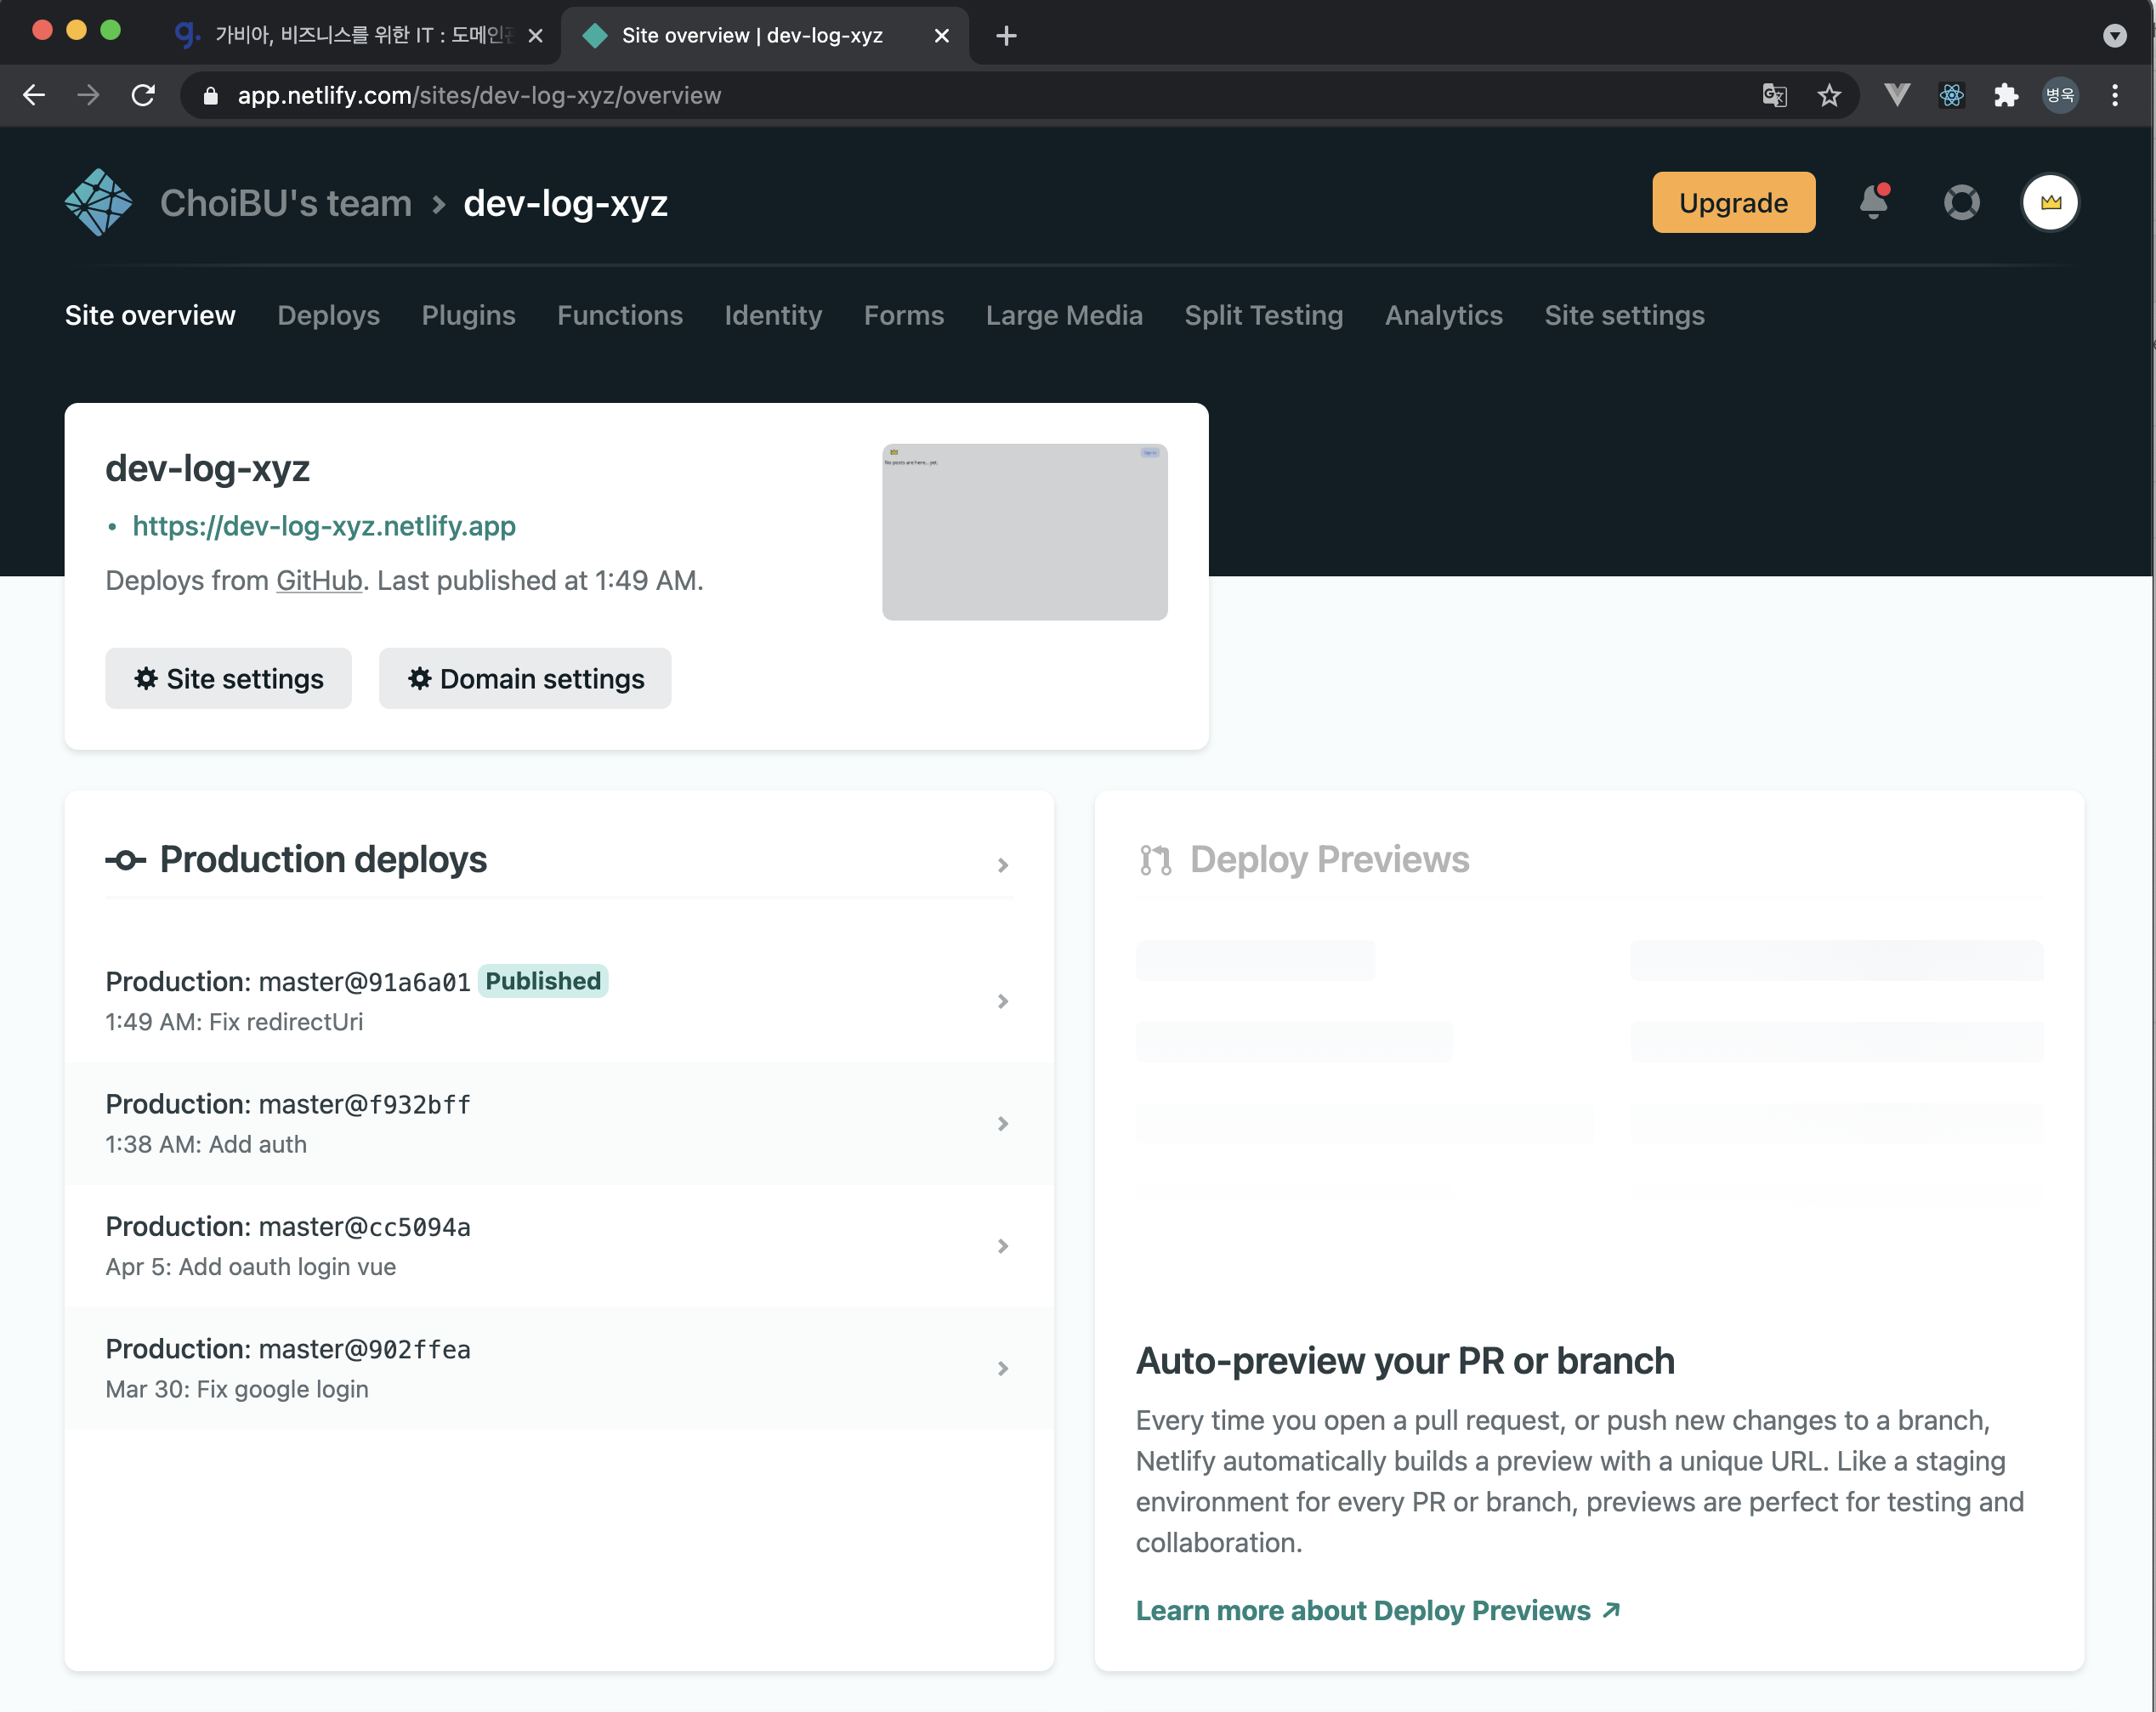This screenshot has height=1712, width=2156.
Task: Reload the page
Action: 143,95
